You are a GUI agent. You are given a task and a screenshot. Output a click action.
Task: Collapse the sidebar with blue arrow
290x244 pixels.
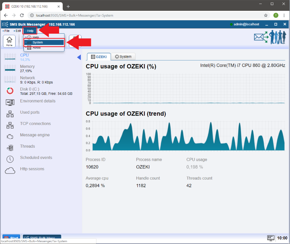[79, 58]
